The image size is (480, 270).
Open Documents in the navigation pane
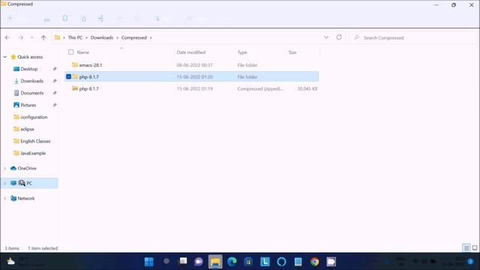tap(31, 93)
